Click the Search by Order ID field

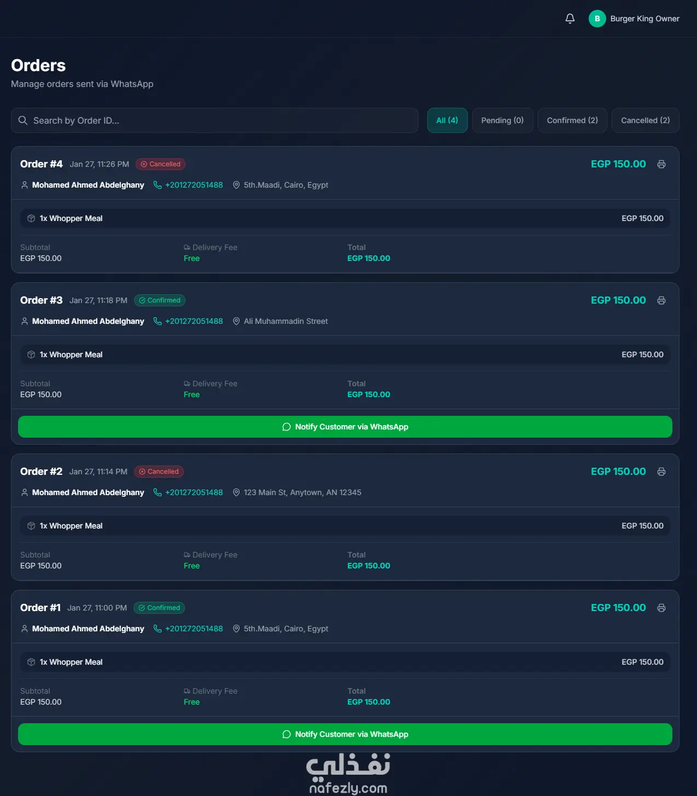click(x=214, y=120)
